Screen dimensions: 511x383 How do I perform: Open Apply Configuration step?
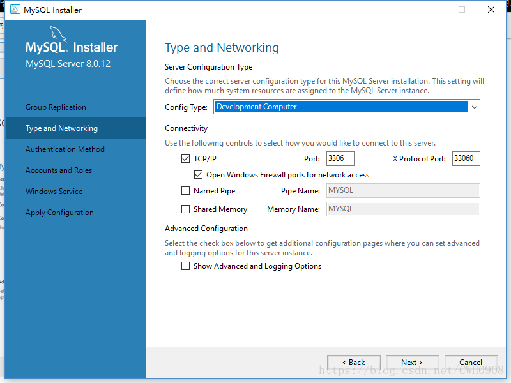(x=59, y=213)
